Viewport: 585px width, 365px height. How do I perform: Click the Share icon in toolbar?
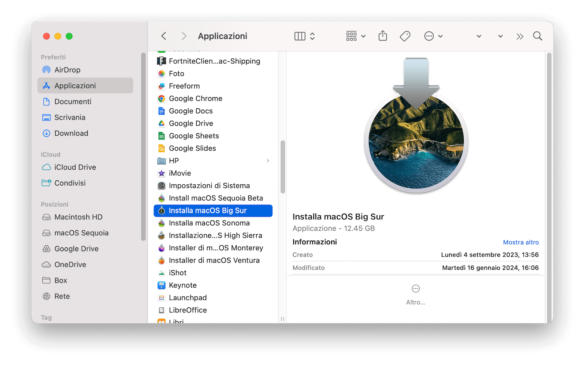point(383,36)
